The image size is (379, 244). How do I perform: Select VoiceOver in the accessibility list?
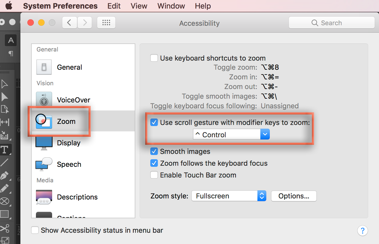click(x=73, y=100)
